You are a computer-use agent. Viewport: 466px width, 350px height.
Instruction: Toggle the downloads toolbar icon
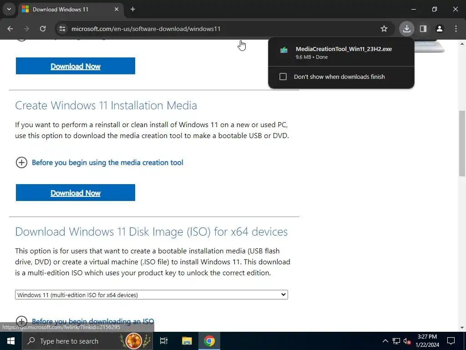(x=406, y=29)
